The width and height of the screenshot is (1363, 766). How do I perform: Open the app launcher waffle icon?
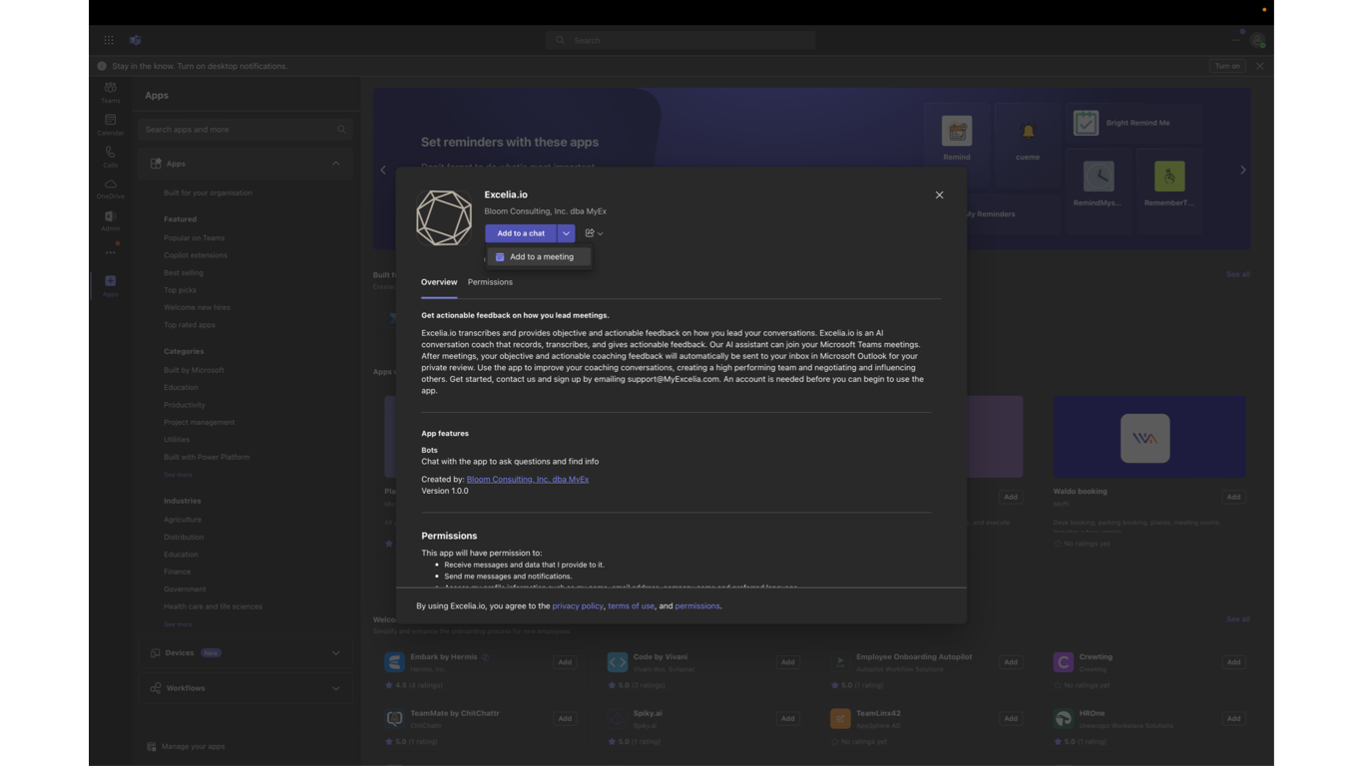(x=109, y=40)
